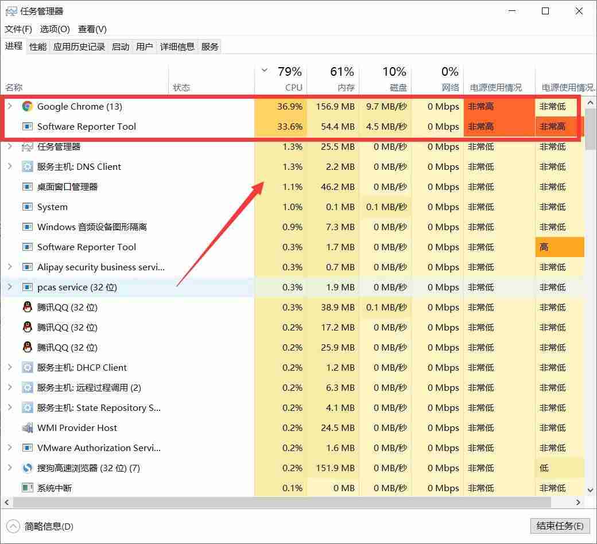Expand the Alipay security business service group
The width and height of the screenshot is (597, 544).
click(x=10, y=267)
